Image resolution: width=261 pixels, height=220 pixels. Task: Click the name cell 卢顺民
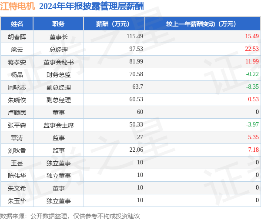tap(17, 113)
